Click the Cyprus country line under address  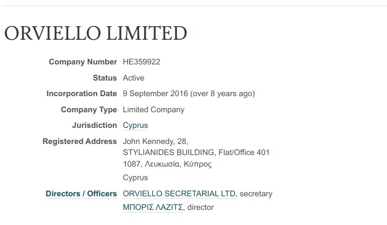pos(135,178)
